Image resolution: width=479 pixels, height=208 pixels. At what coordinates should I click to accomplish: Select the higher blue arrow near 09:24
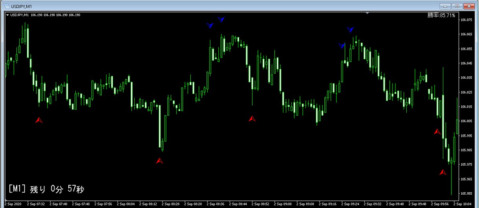(x=350, y=29)
